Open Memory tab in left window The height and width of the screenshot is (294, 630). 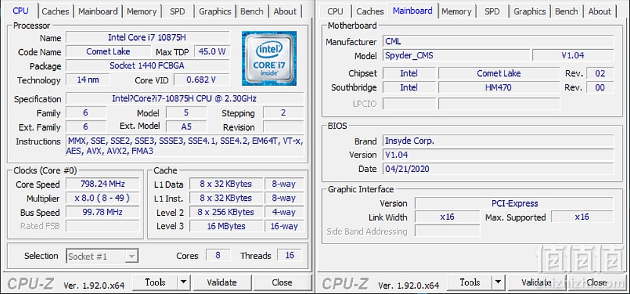pyautogui.click(x=142, y=11)
